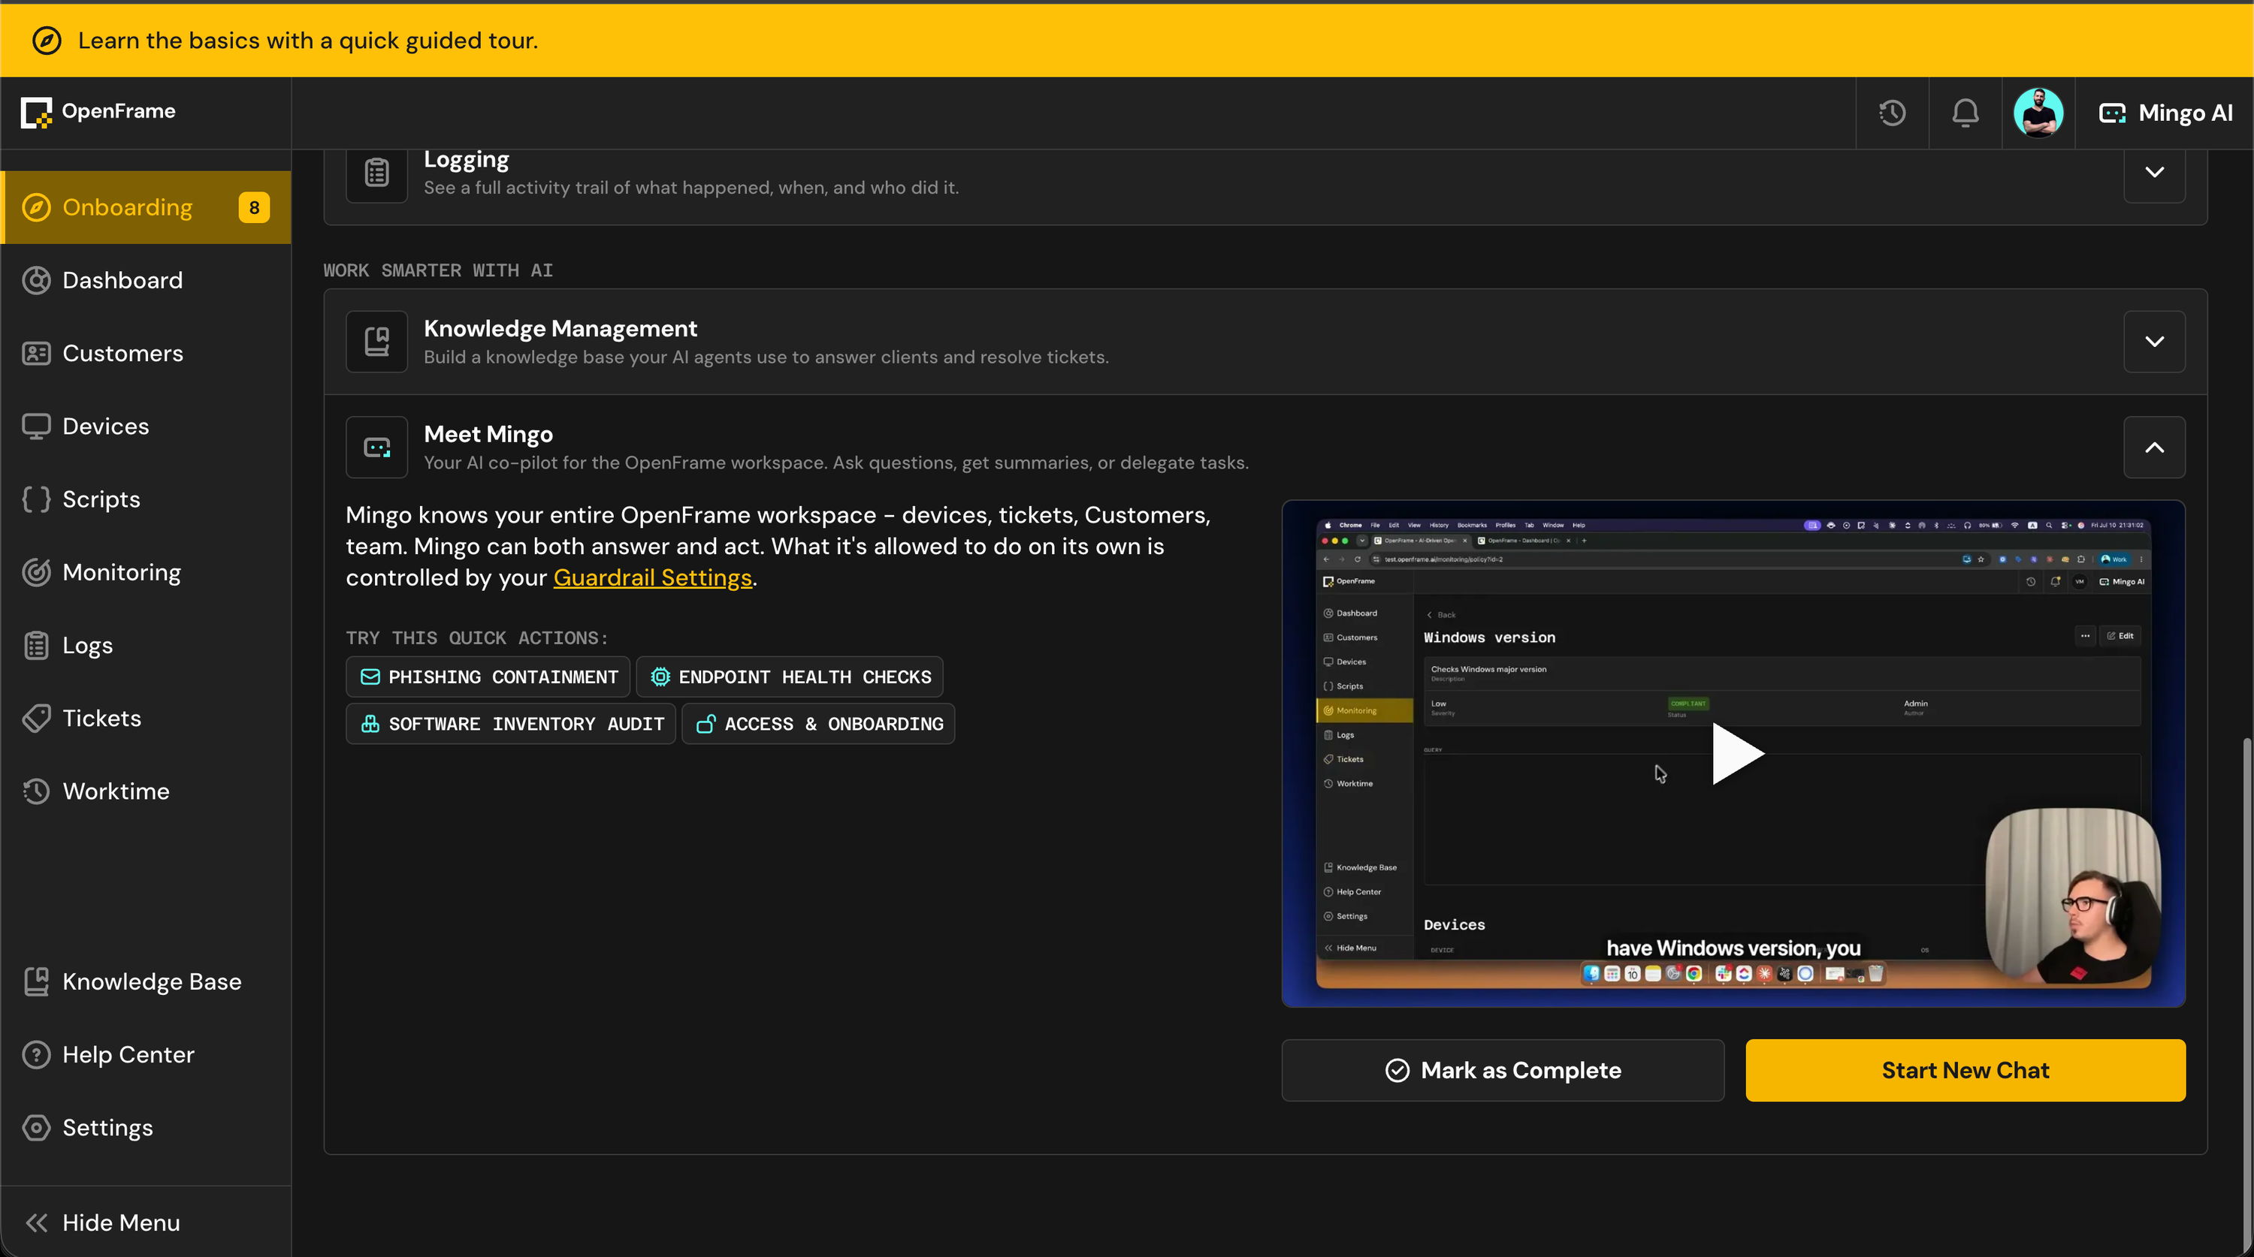Expand the Logging section chevron
Screen dimensions: 2254x1257
(x=2154, y=172)
